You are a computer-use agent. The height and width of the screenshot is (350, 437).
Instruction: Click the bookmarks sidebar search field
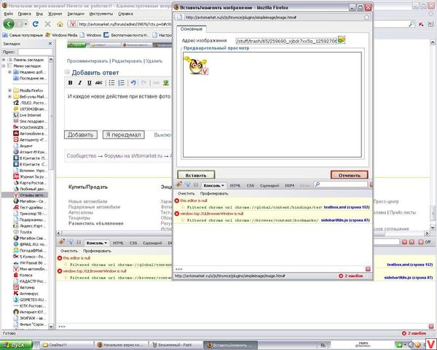pyautogui.click(x=35, y=52)
